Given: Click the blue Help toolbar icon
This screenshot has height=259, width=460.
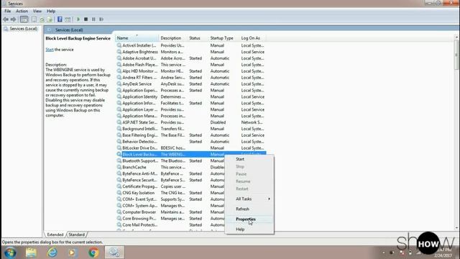Looking at the screenshot, I should tap(60, 19).
